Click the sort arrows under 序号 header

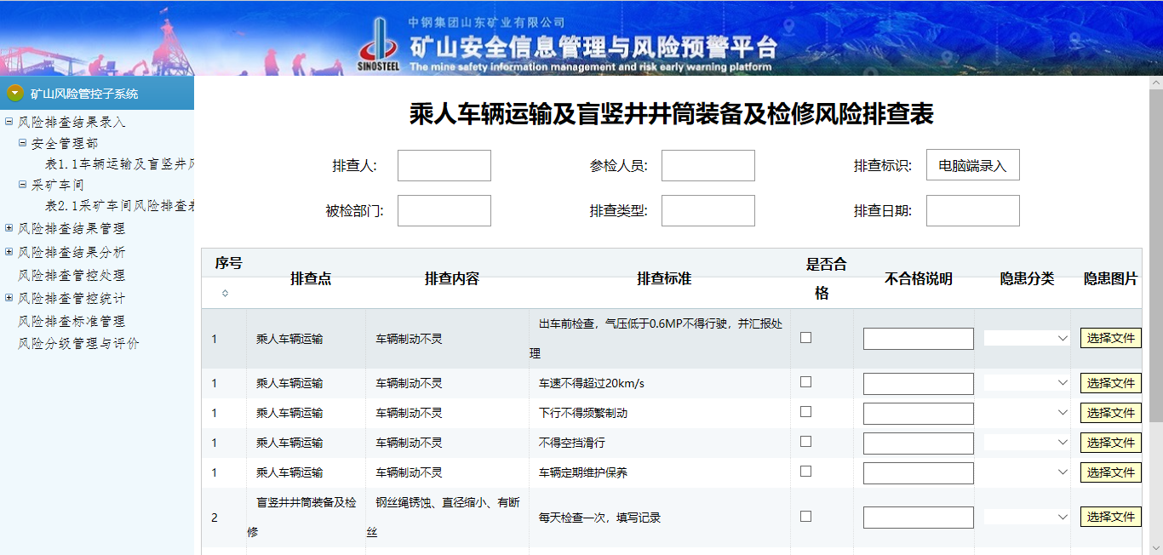[225, 293]
